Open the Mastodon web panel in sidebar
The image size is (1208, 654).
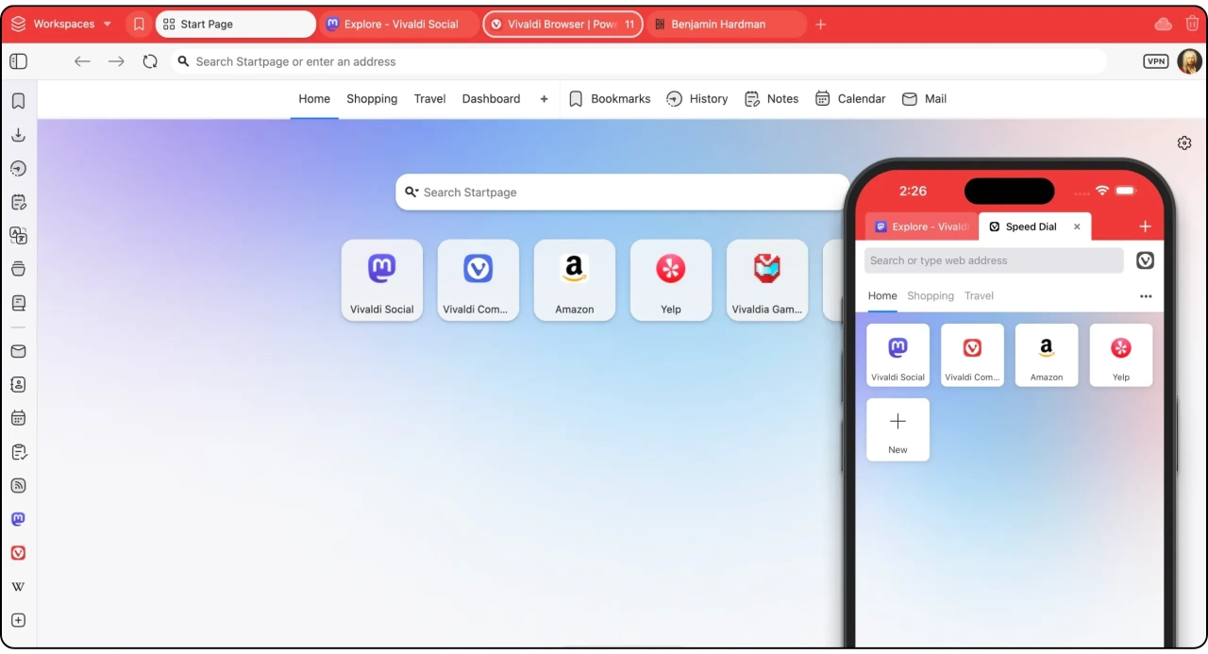coord(18,519)
